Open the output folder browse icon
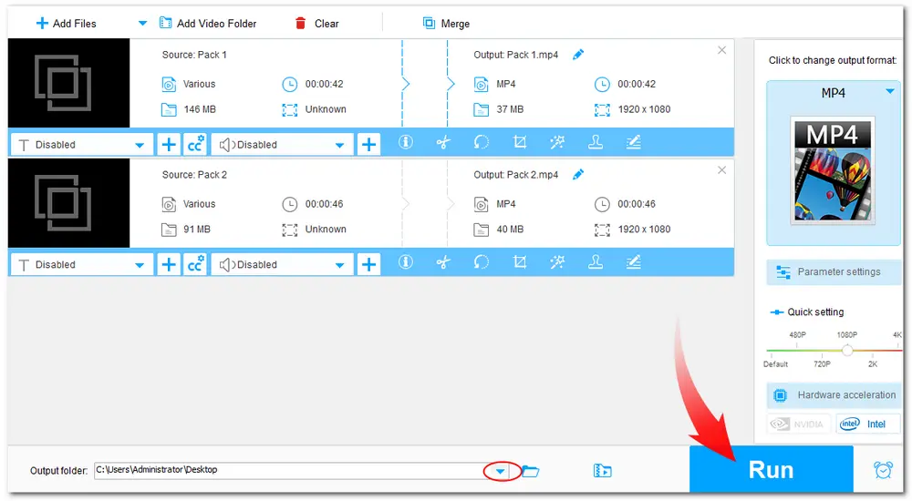This screenshot has width=912, height=501. [530, 471]
